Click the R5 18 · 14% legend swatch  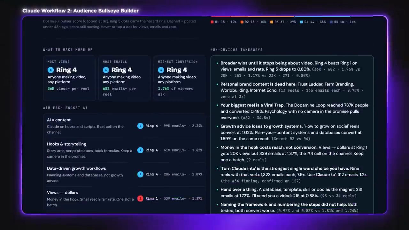(331, 22)
